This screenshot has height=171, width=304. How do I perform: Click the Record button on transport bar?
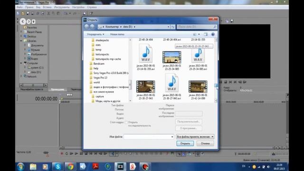click(x=62, y=153)
